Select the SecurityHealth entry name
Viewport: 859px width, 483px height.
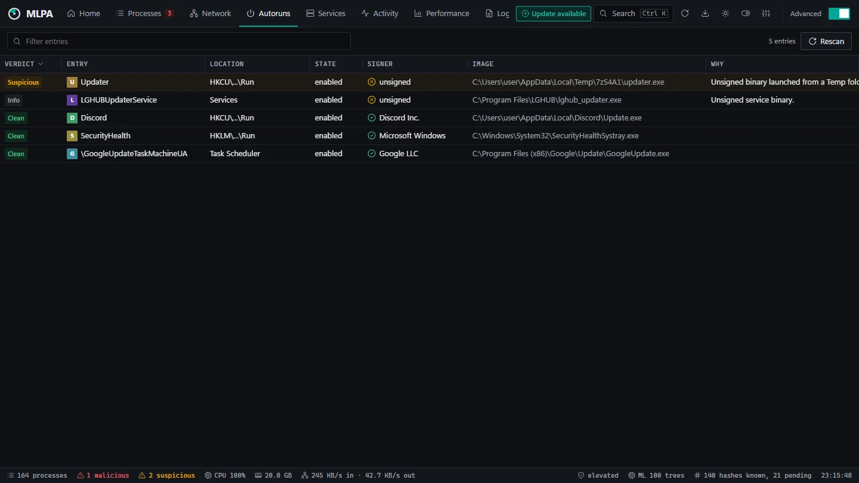click(x=106, y=136)
